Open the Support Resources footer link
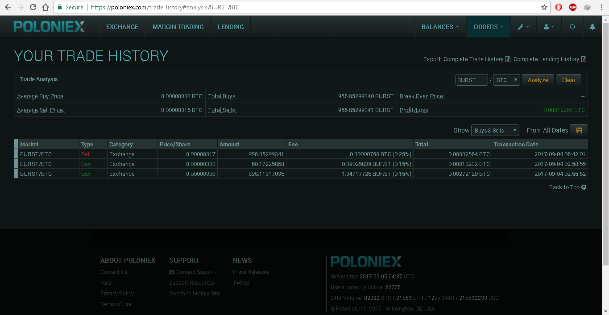 [x=192, y=283]
